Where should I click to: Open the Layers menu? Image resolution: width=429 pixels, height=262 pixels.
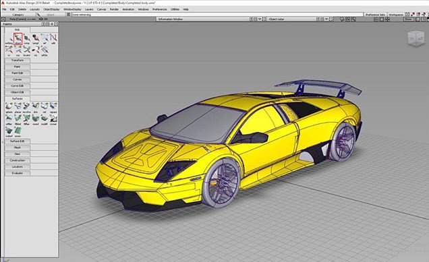pos(89,9)
